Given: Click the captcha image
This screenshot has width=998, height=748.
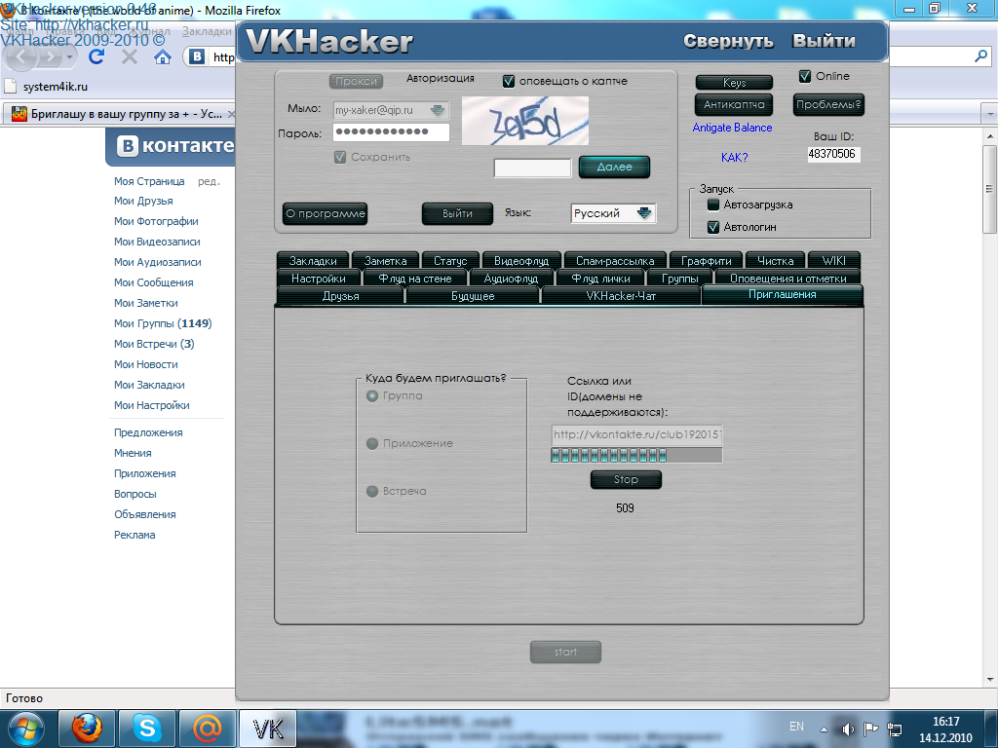Looking at the screenshot, I should (525, 120).
